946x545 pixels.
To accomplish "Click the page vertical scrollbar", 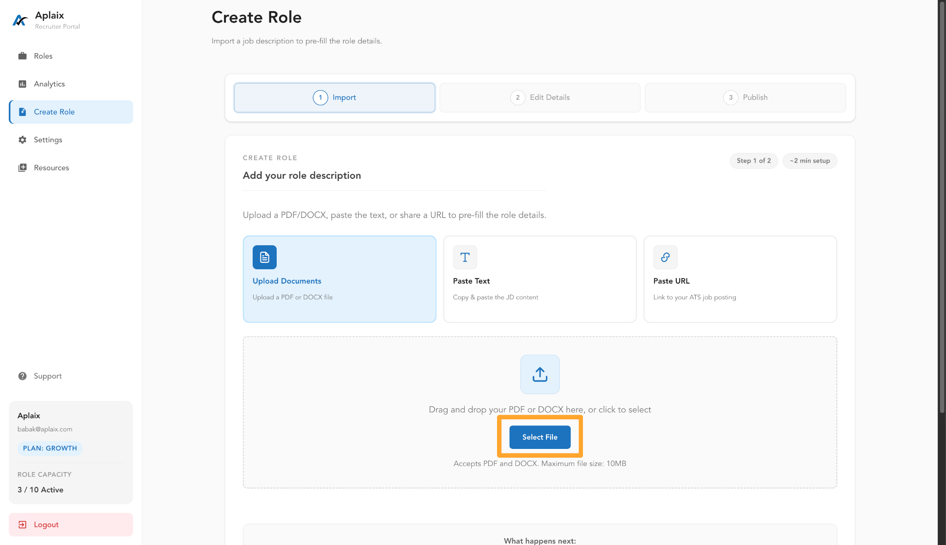I will tap(942, 208).
